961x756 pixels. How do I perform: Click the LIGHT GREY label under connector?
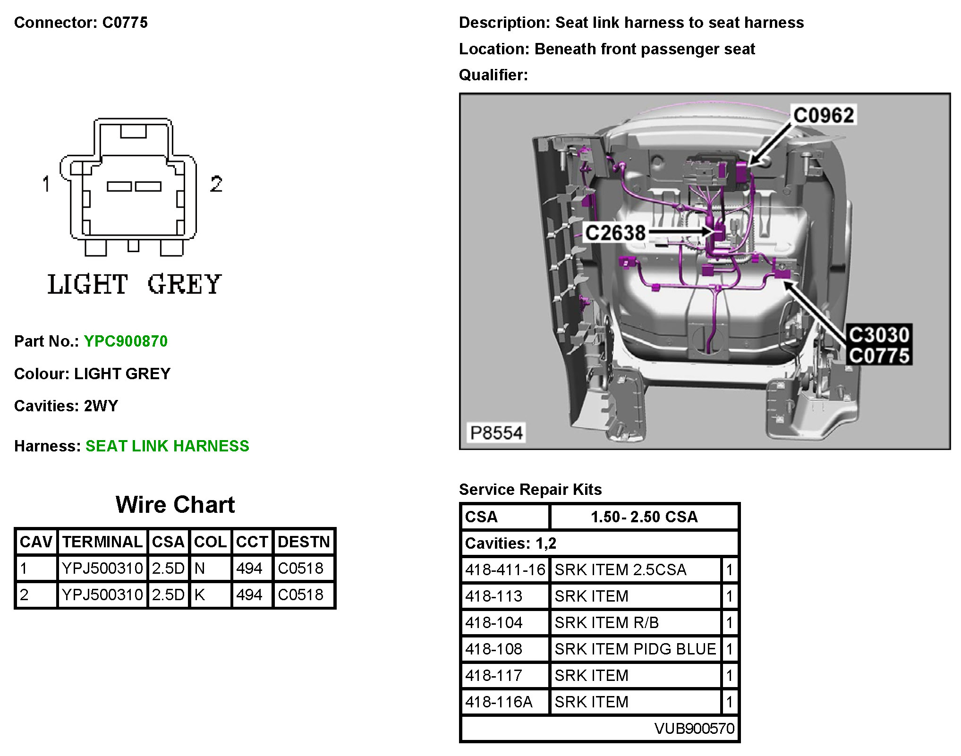(x=135, y=284)
